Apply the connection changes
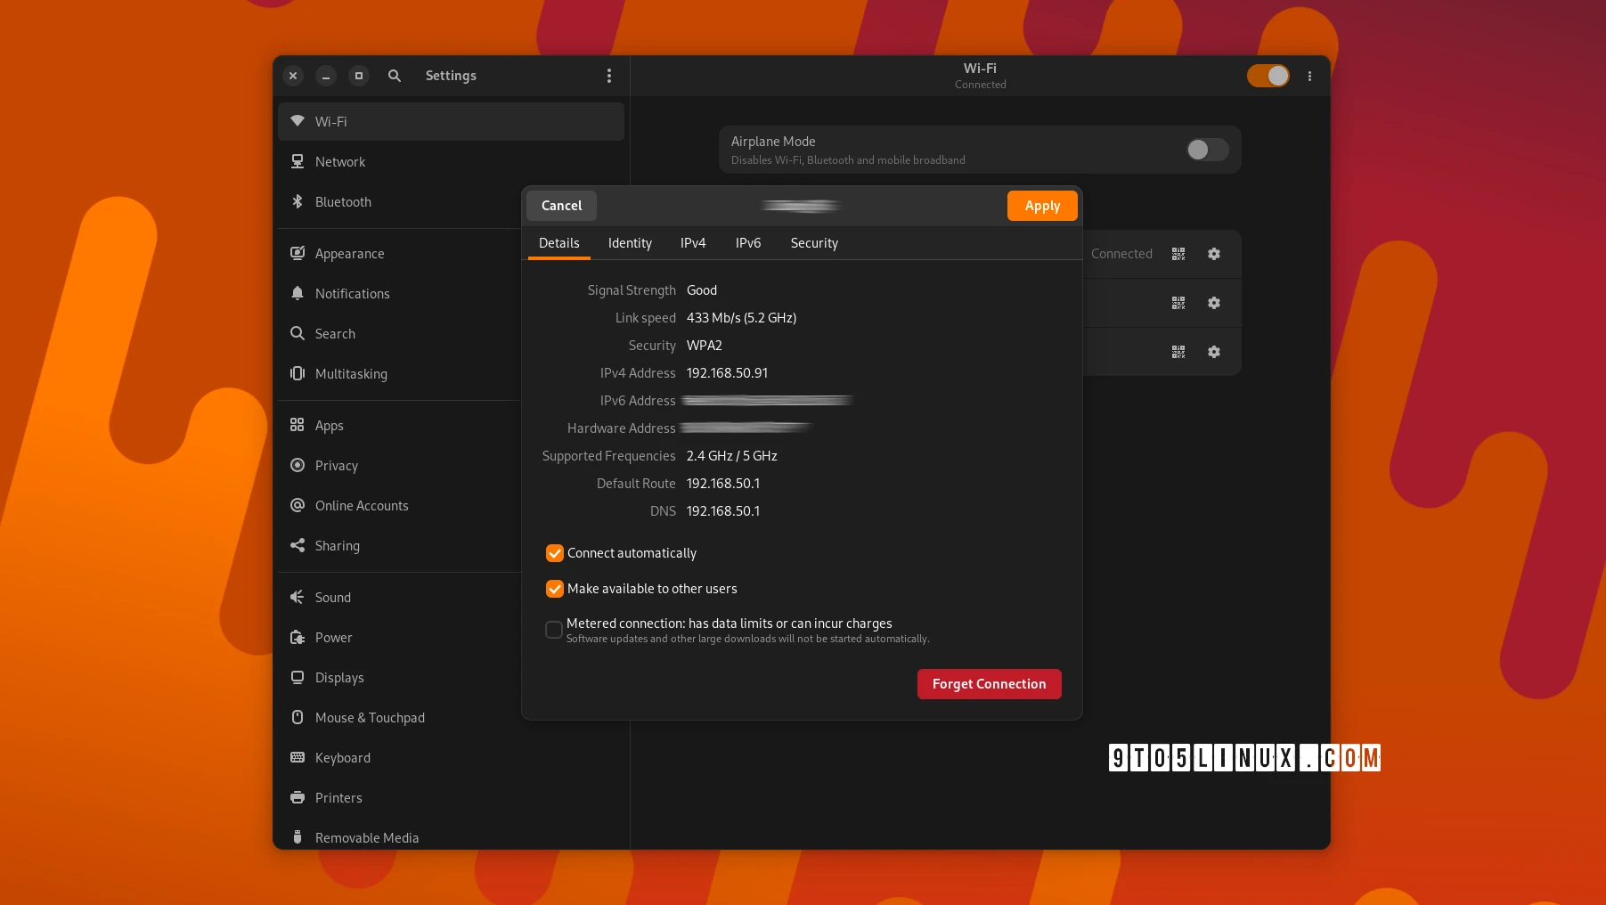 coord(1041,205)
